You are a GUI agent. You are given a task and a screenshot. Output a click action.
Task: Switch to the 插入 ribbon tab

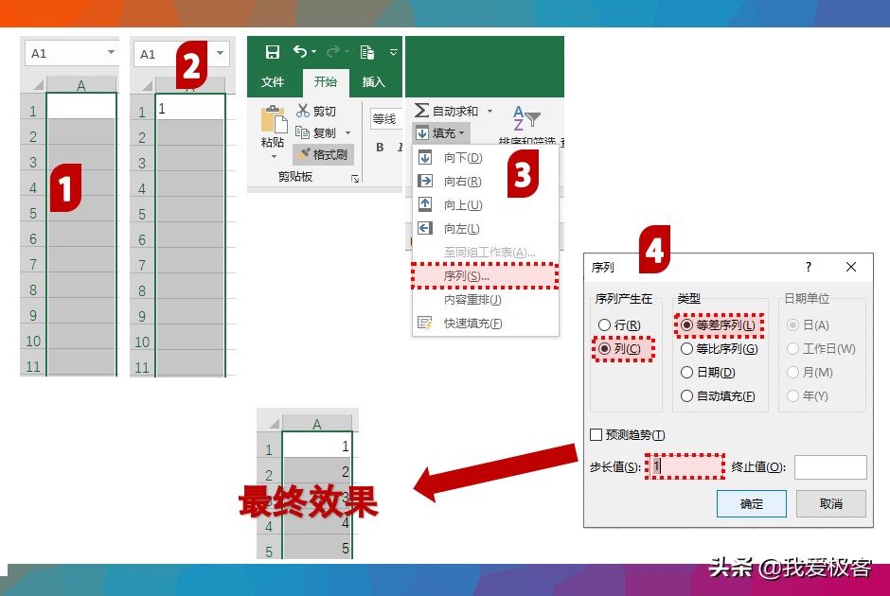374,82
